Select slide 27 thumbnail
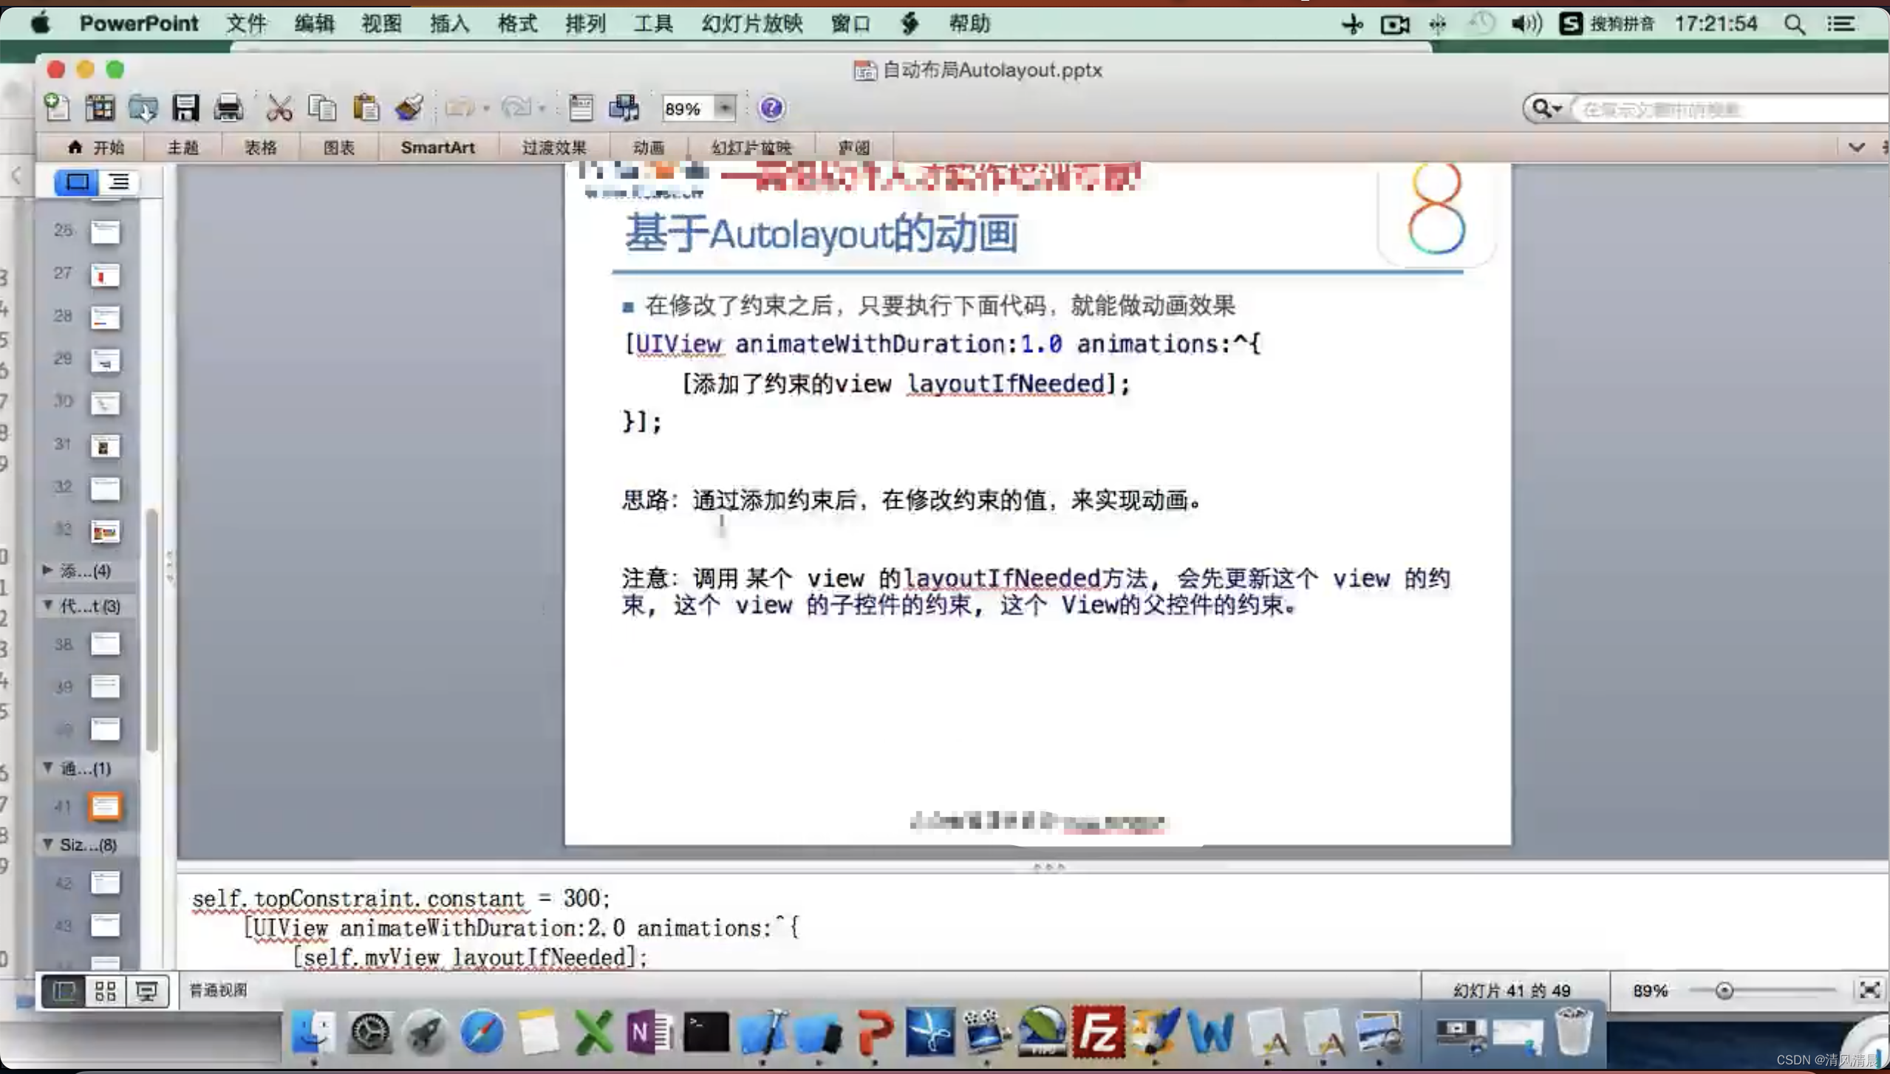This screenshot has width=1890, height=1074. [104, 275]
